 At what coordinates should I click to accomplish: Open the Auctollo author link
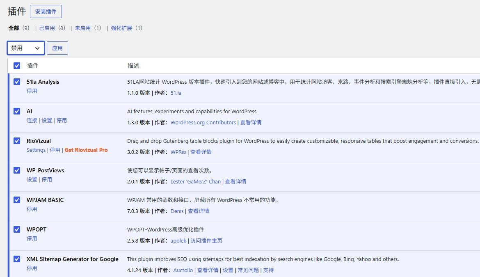tap(183, 270)
